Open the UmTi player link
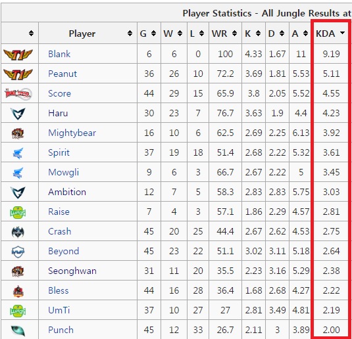 click(x=59, y=311)
